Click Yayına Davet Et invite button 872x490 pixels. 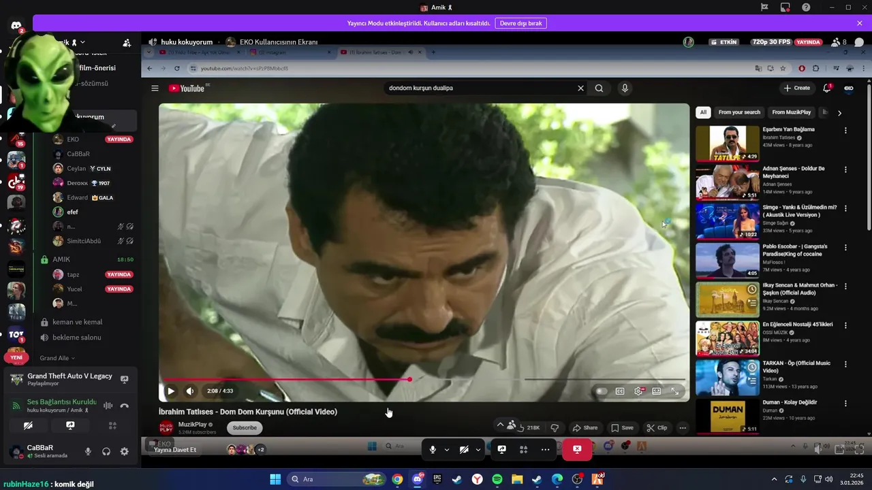[175, 450]
